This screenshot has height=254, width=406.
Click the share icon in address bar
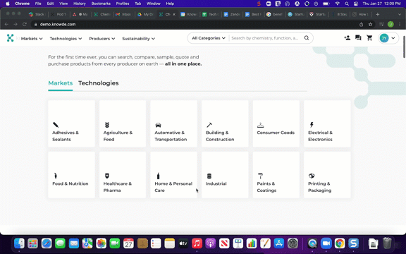361,25
